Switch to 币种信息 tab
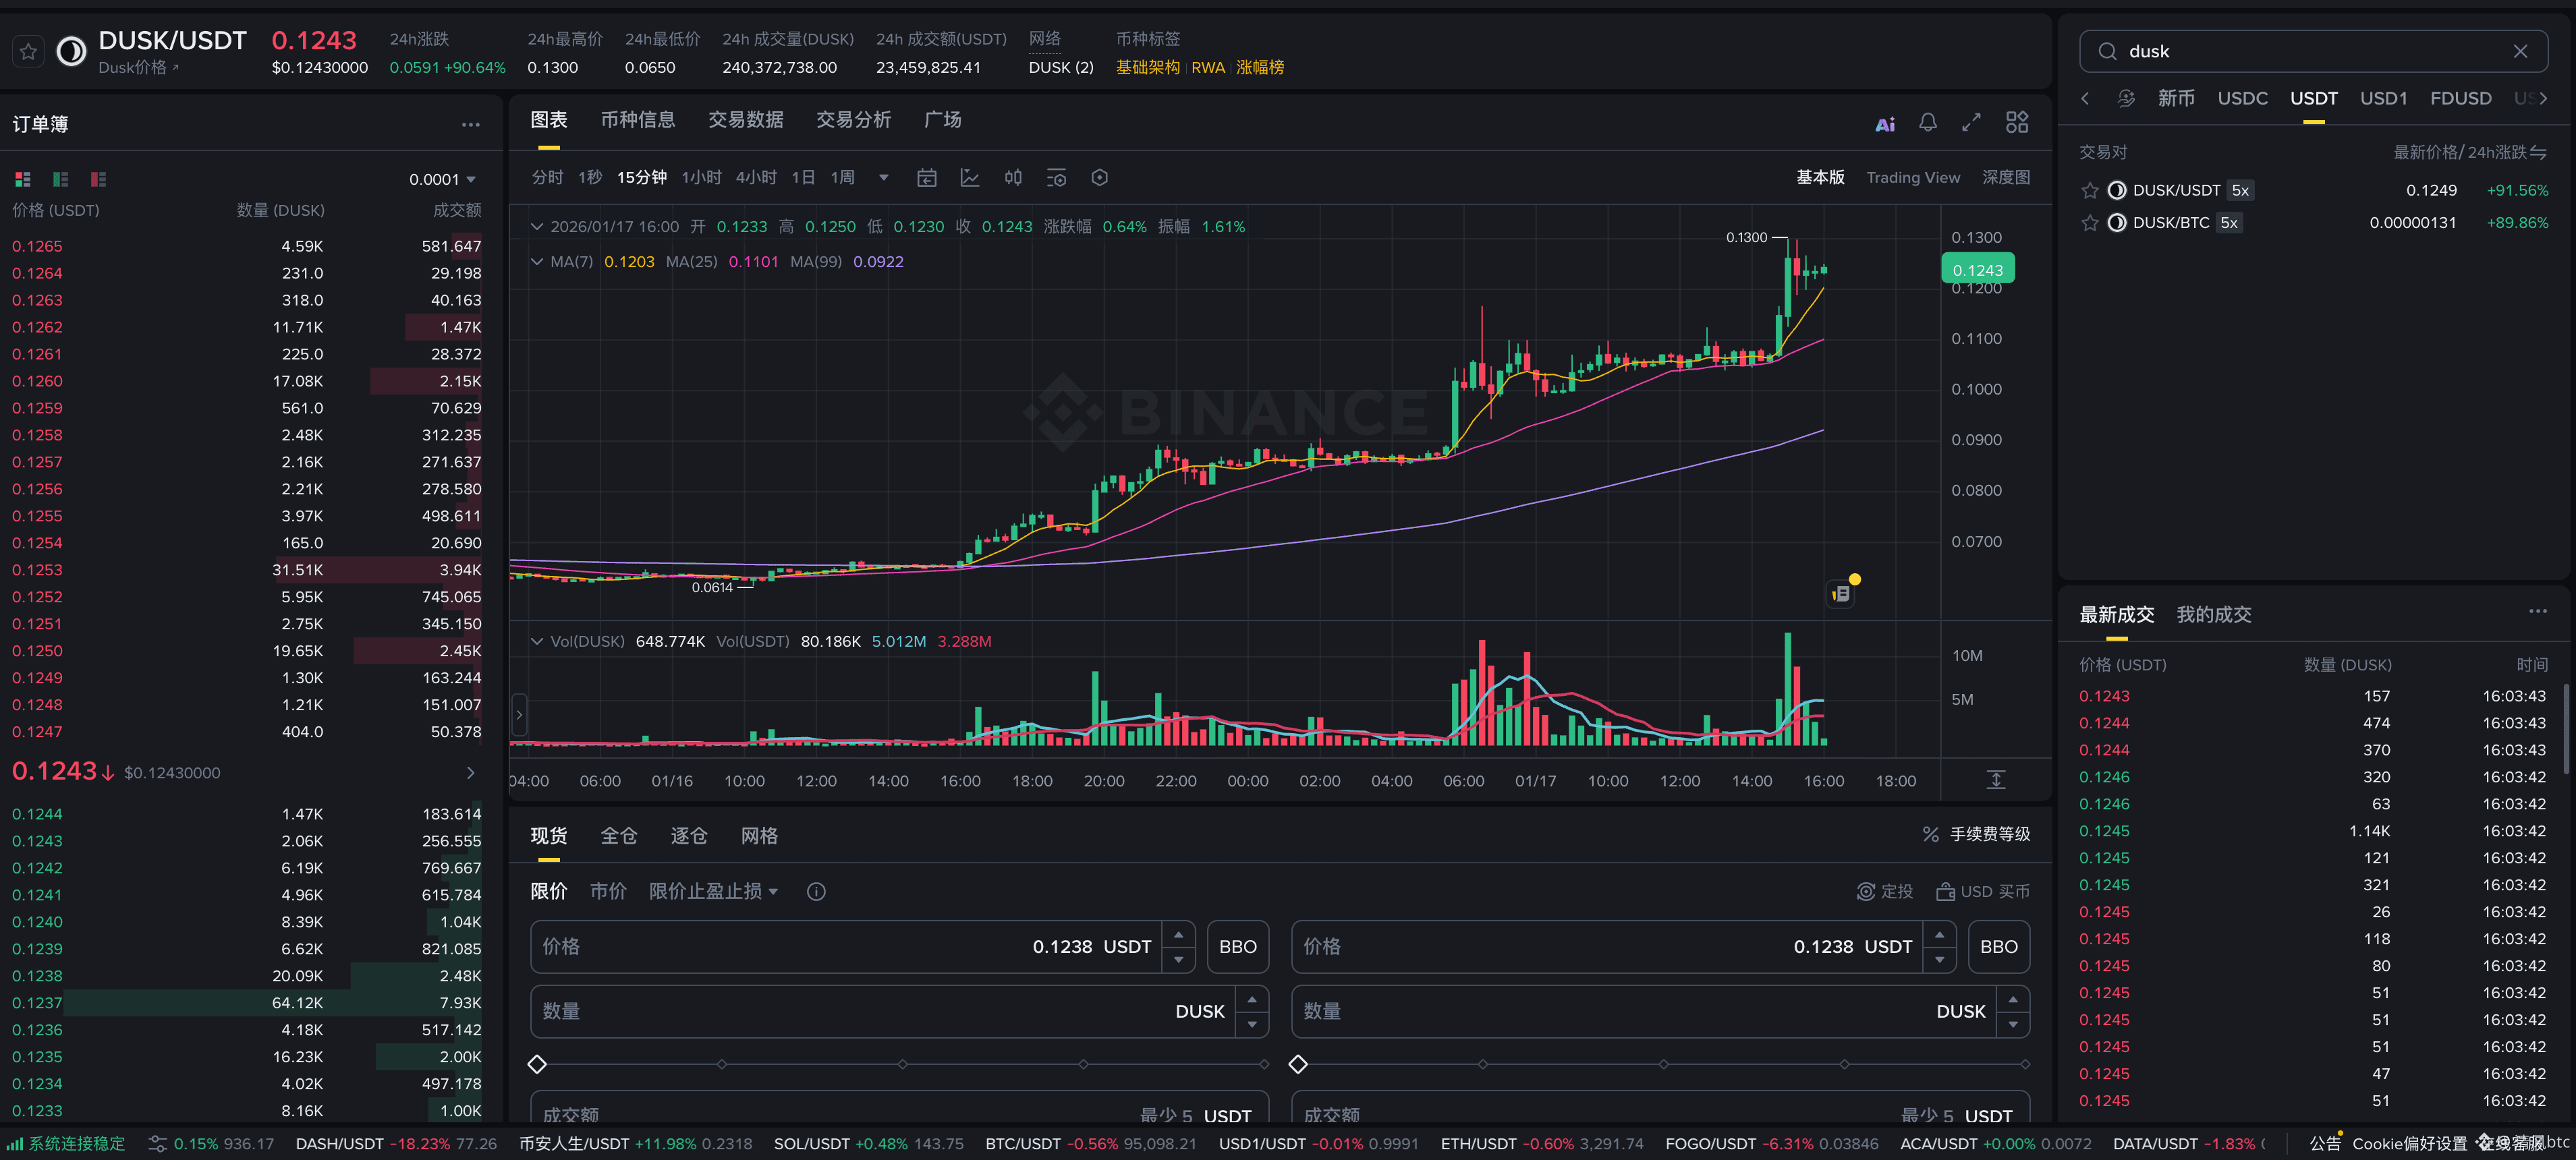Screen dimensions: 2576x1160 coord(637,120)
